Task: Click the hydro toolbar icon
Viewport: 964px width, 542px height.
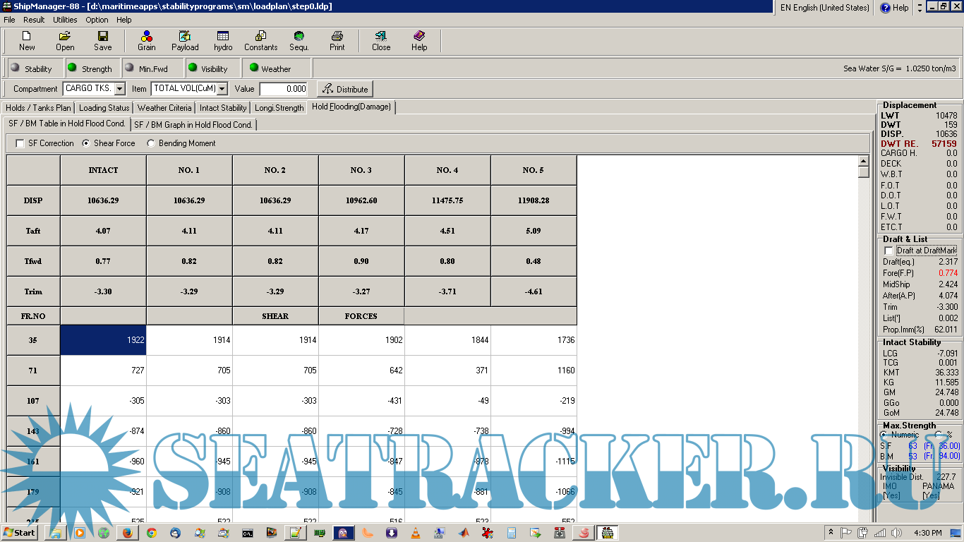Action: 223,41
